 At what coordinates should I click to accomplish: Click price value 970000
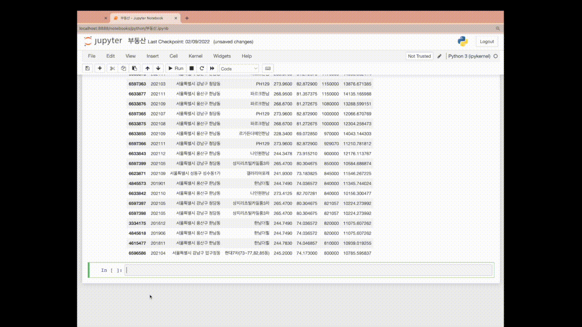[331, 134]
